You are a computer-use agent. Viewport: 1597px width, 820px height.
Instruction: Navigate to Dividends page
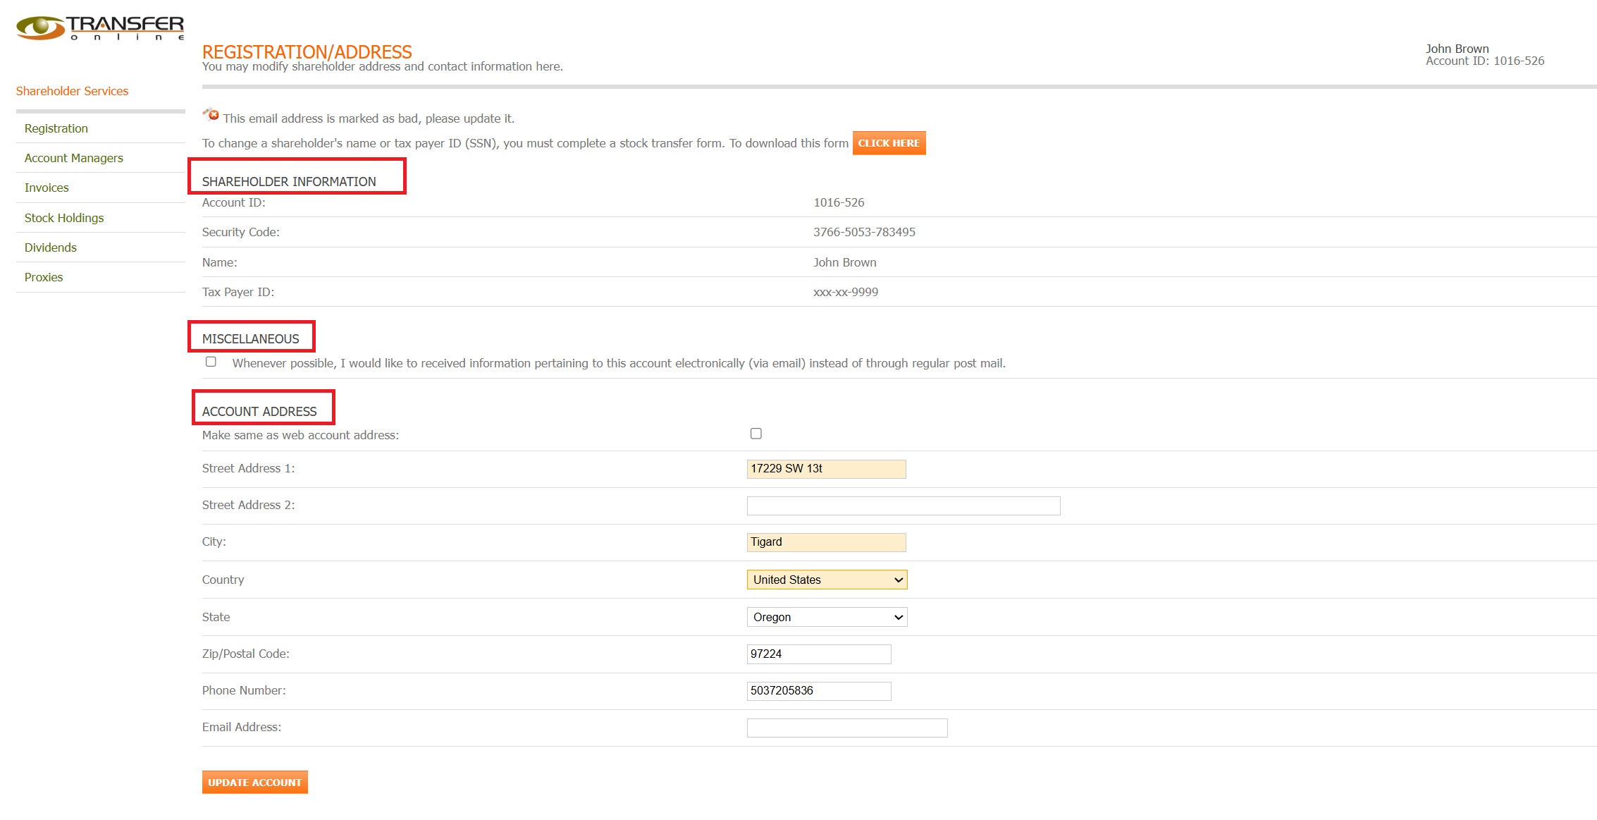[x=51, y=247]
